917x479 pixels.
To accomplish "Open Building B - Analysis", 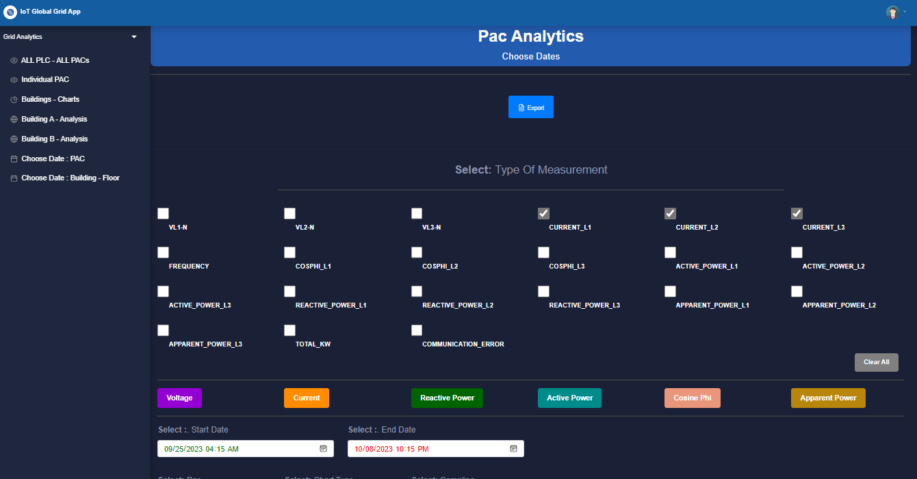I will [55, 139].
